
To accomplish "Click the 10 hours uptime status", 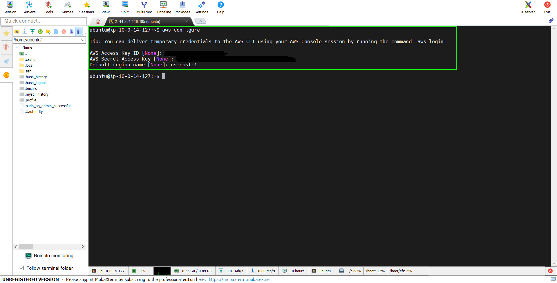I will coord(293,271).
